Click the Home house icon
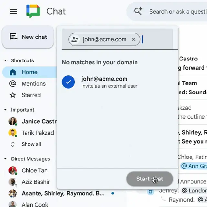Viewport: 207px width, 207px height. (x=13, y=72)
